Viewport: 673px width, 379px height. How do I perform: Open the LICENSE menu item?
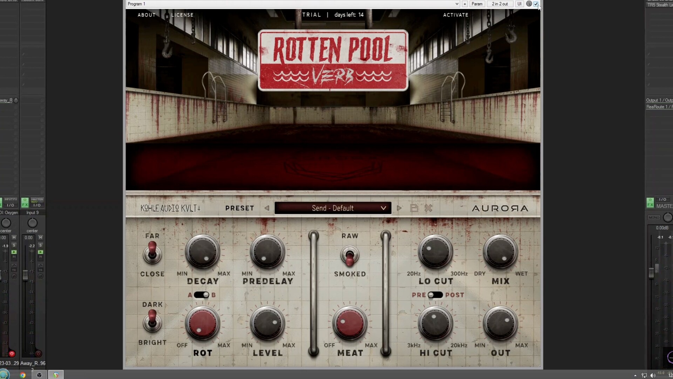click(182, 15)
